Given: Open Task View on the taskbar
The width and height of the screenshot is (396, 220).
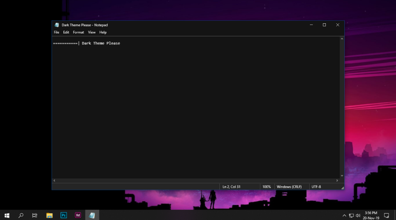Looking at the screenshot, I should tap(35, 215).
